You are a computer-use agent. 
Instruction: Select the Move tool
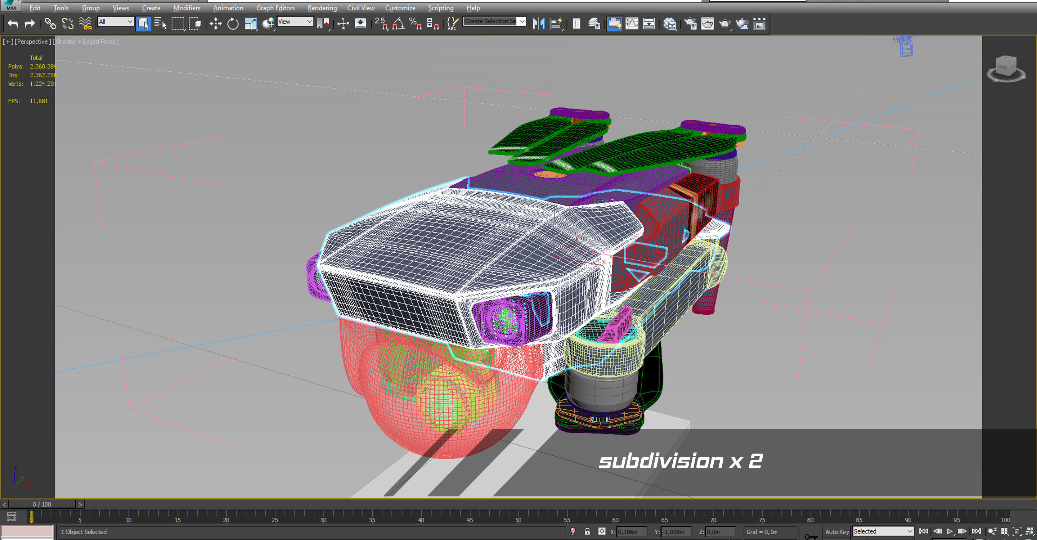tap(215, 24)
